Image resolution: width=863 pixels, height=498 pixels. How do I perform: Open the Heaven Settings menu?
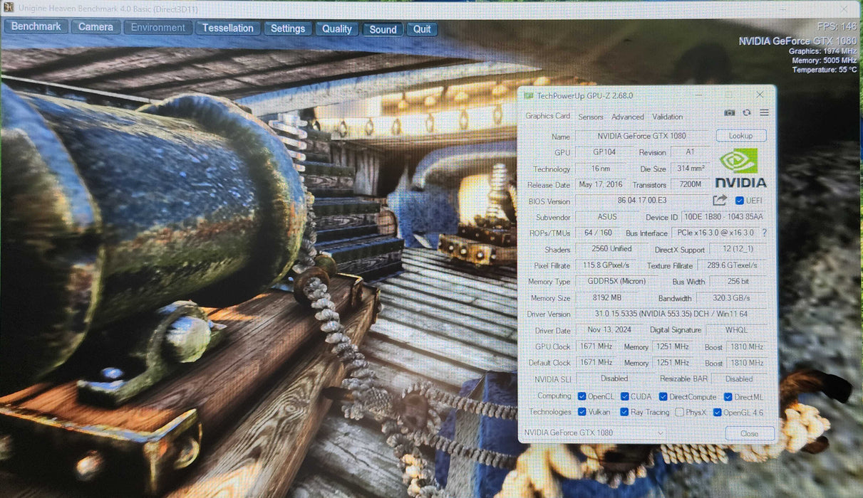(x=288, y=28)
